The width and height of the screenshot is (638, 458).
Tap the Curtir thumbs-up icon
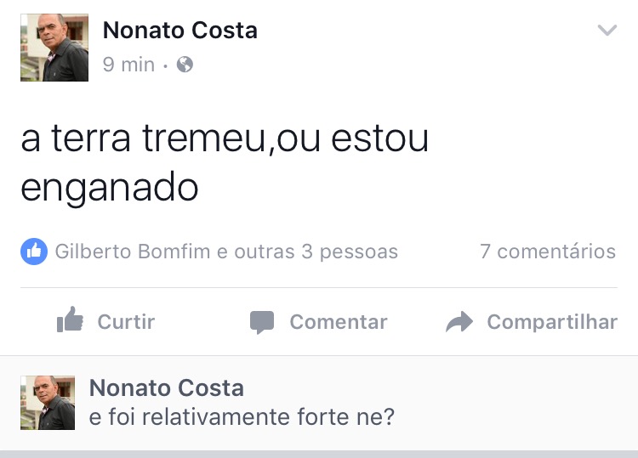(70, 321)
